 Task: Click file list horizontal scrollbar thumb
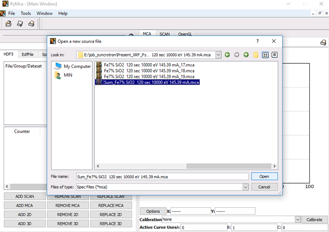click(229, 166)
